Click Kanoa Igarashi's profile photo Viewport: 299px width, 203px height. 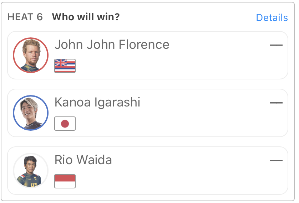click(30, 113)
